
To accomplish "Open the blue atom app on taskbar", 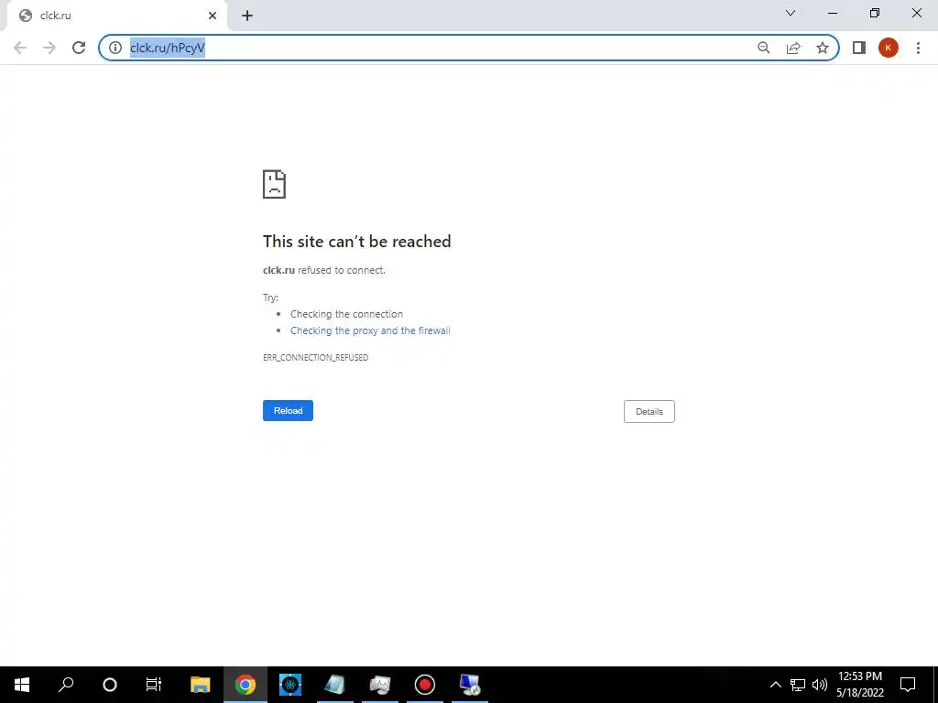I will pos(290,685).
